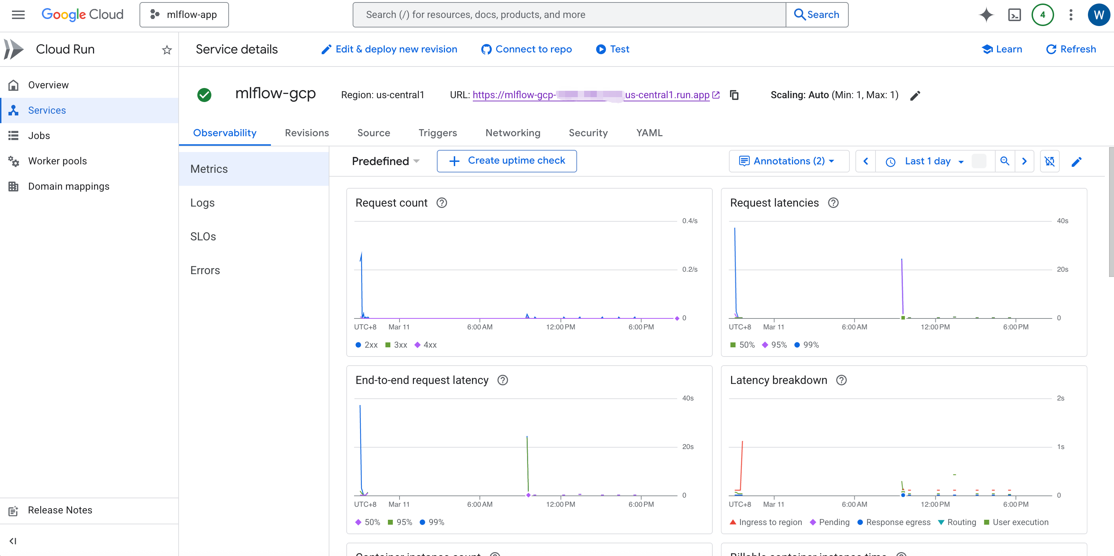View the 4 pending notifications
The image size is (1114, 556).
1042,14
